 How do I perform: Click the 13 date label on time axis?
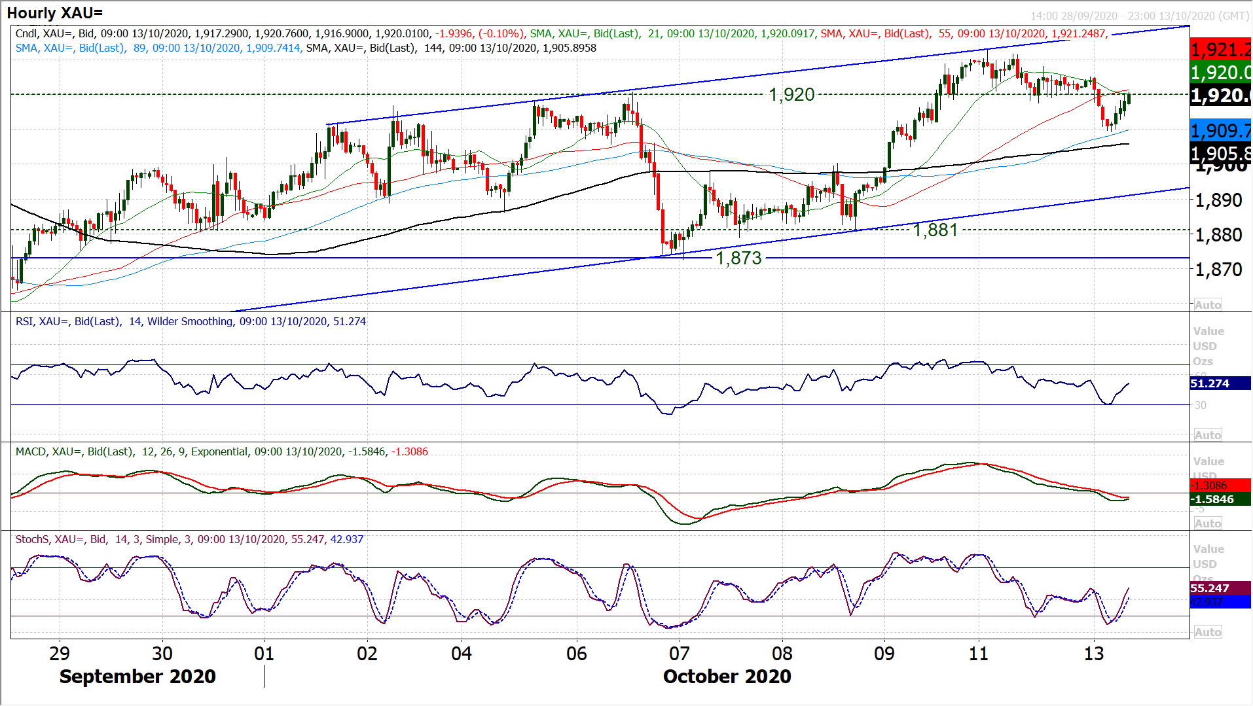1094,653
